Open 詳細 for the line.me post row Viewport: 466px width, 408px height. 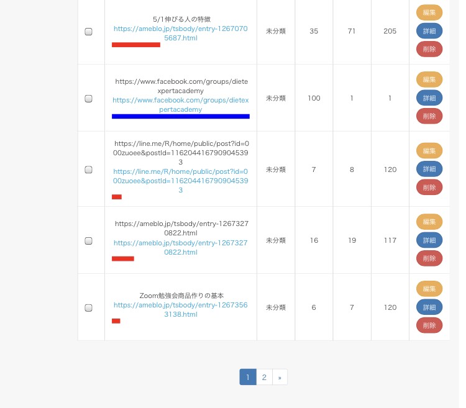tap(429, 170)
